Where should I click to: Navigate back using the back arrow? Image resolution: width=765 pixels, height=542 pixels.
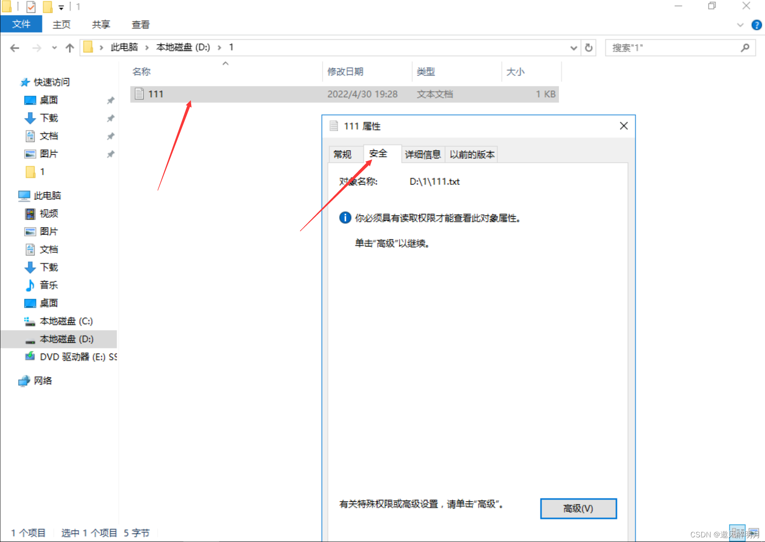[x=14, y=48]
